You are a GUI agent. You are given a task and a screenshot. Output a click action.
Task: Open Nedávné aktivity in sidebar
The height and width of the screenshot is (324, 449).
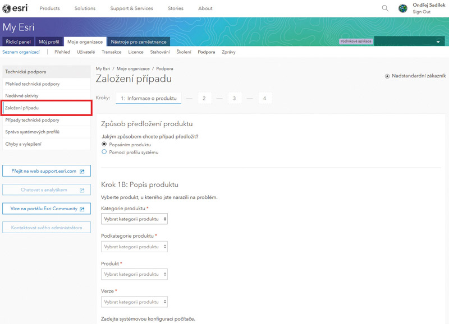(47, 96)
